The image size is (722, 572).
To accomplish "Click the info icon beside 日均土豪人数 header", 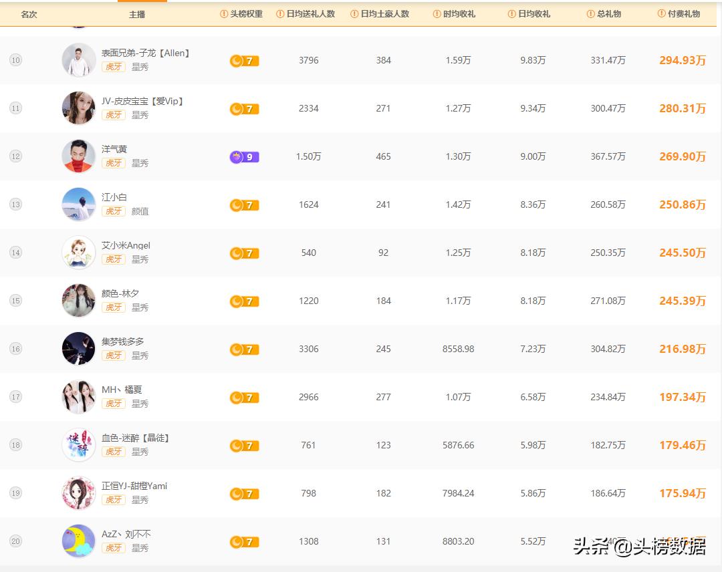I will (x=354, y=14).
